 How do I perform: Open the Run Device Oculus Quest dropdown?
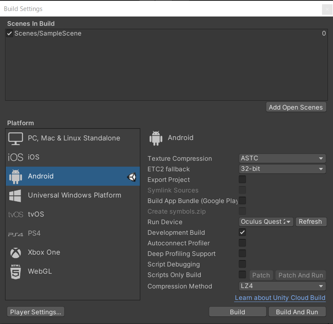click(x=266, y=222)
